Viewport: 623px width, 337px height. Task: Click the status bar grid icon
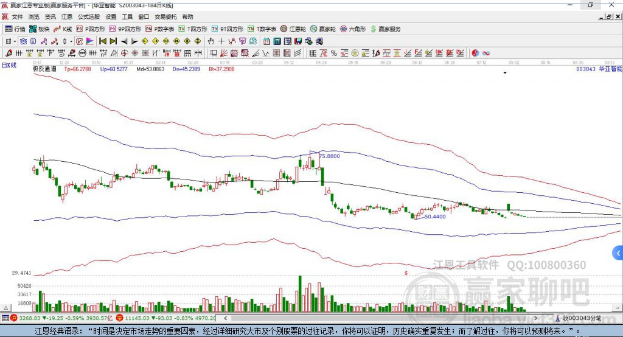(x=5, y=318)
